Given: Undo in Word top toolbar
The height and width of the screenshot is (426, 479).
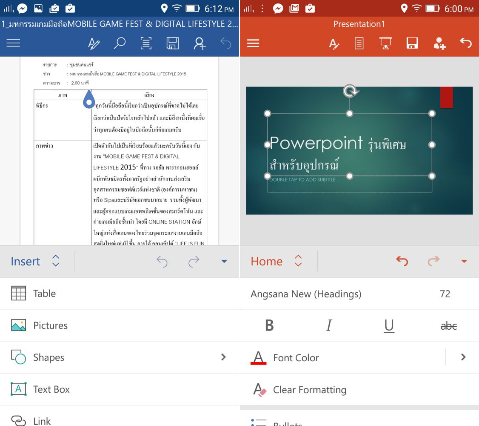Looking at the screenshot, I should (226, 43).
